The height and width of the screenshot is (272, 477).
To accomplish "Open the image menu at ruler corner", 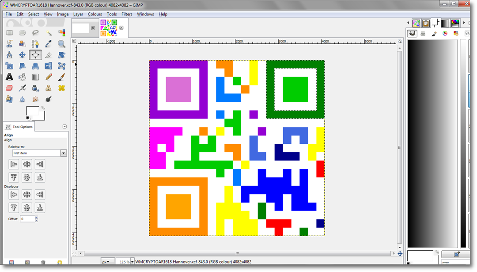I will coord(74,41).
